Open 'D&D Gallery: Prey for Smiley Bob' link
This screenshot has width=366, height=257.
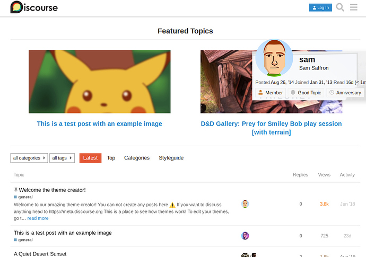point(271,128)
